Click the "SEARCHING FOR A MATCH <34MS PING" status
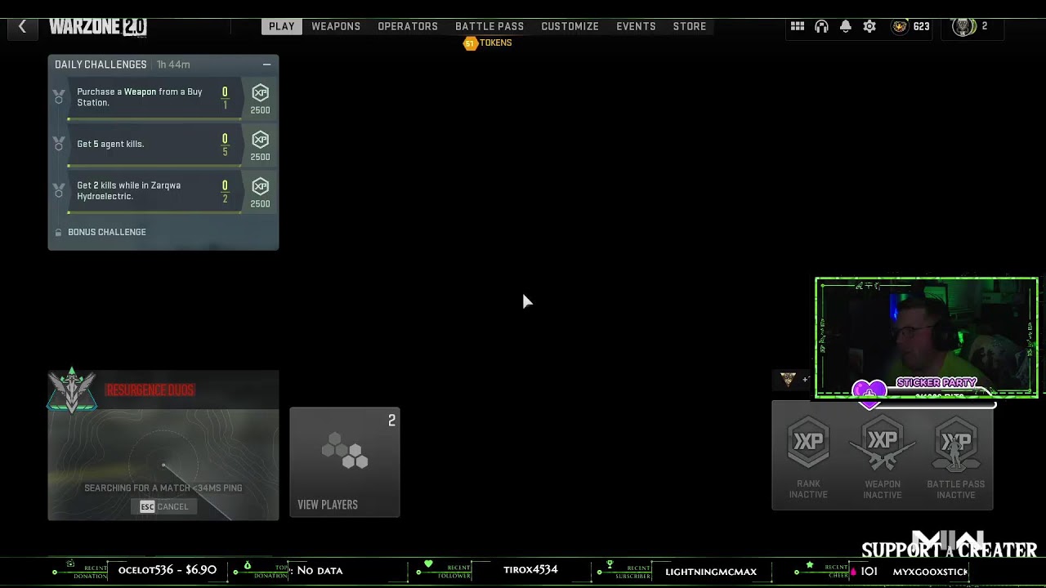 [x=163, y=488]
